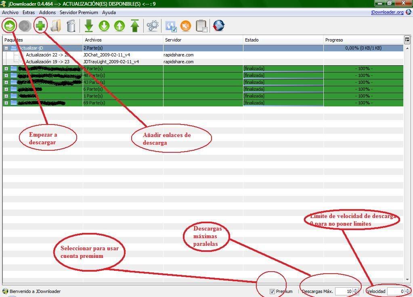Open the Archivo menu
Screen dimensions: 413x297
pyautogui.click(x=10, y=12)
